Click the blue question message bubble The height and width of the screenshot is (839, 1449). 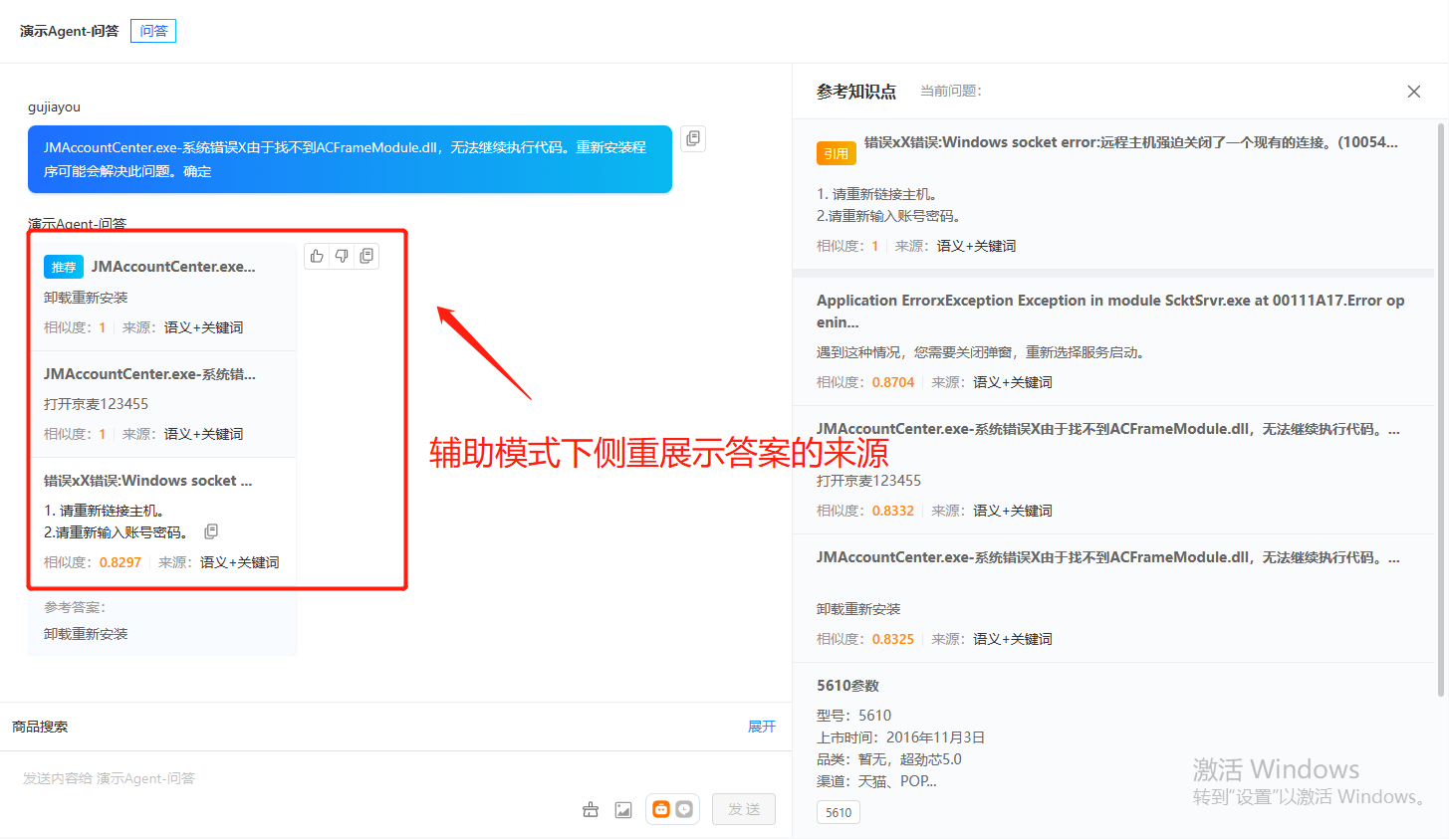(x=350, y=159)
